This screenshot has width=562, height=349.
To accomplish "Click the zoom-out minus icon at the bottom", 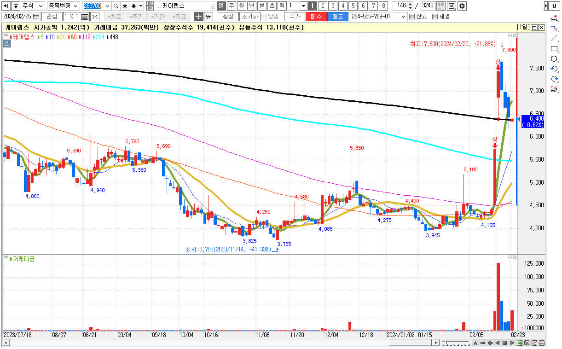I will pos(483,343).
